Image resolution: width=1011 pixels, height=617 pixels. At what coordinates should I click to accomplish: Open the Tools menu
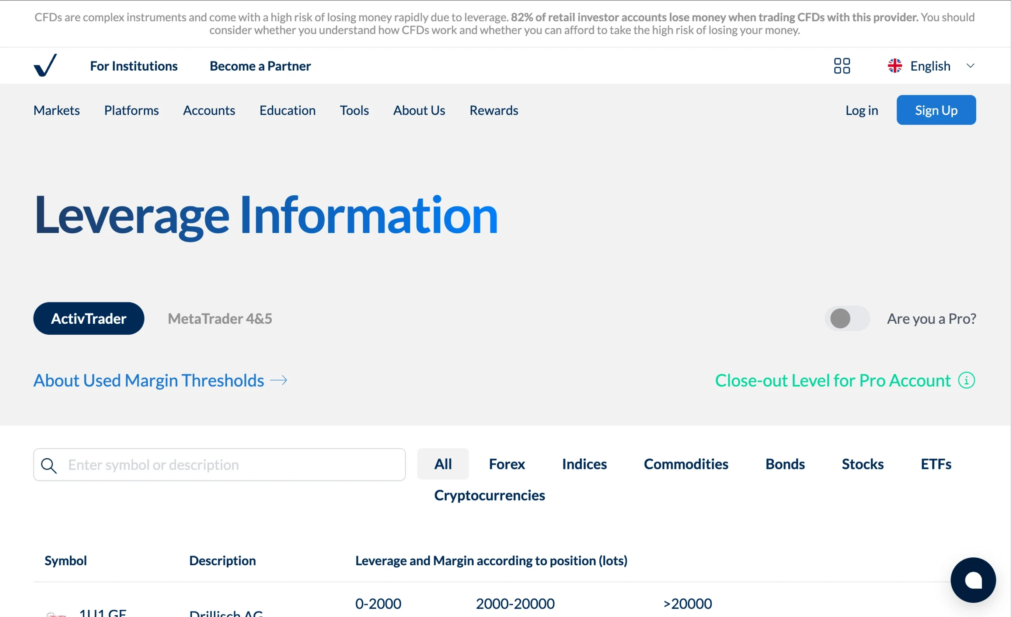354,110
